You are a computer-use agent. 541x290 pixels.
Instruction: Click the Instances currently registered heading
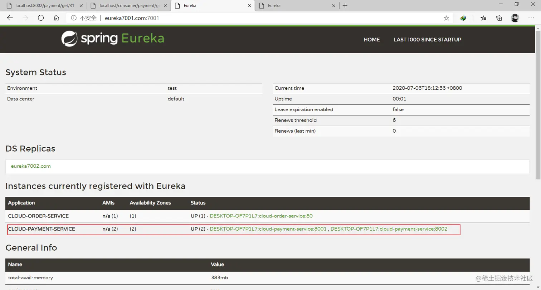pos(95,186)
